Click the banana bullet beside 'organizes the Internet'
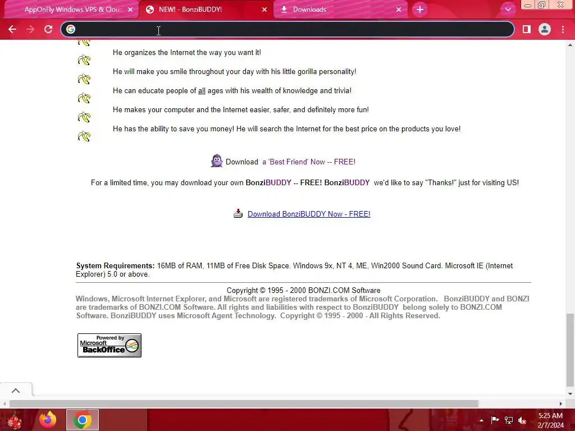This screenshot has height=431, width=575. [x=84, y=59]
